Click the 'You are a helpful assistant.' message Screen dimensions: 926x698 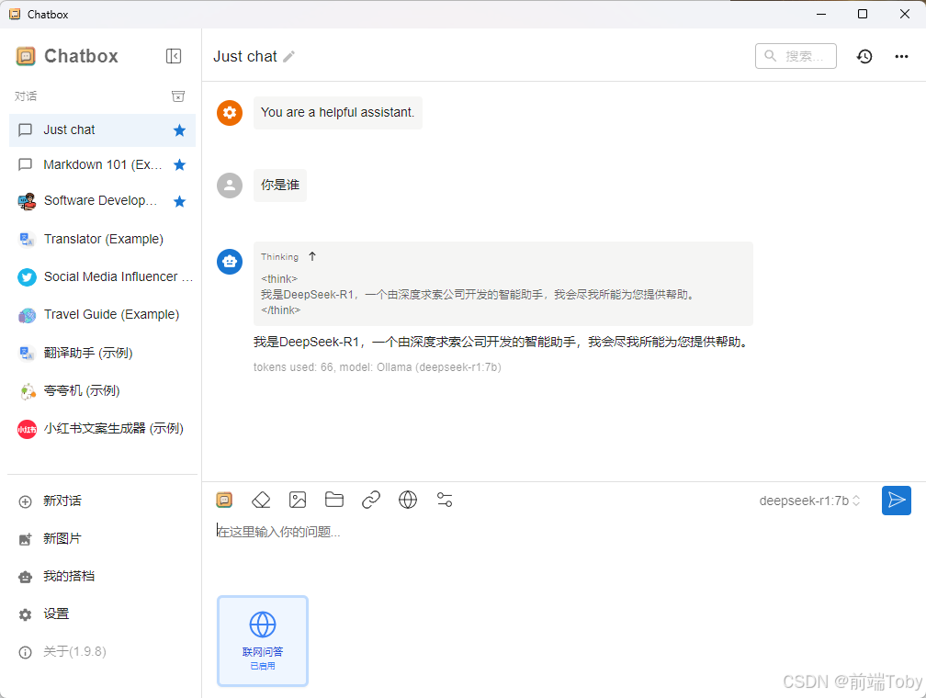point(338,112)
